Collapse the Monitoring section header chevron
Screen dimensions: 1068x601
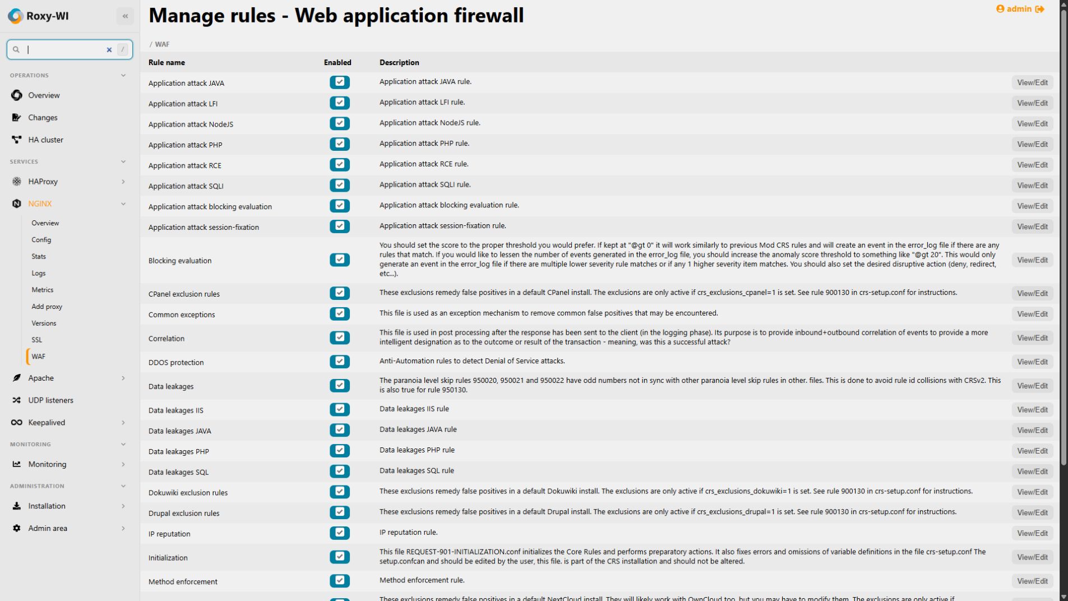[123, 445]
